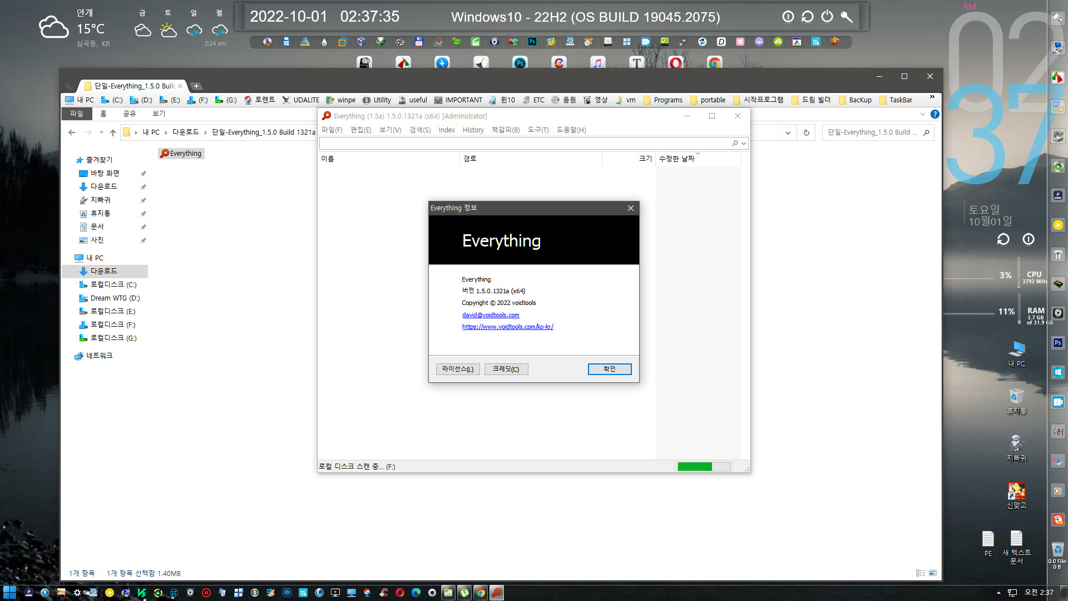
Task: Open 내 PC desktop icon
Action: coord(1017,354)
